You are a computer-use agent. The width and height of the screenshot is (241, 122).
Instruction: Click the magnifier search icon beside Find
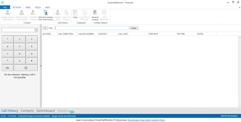pyautogui.click(x=45, y=28)
